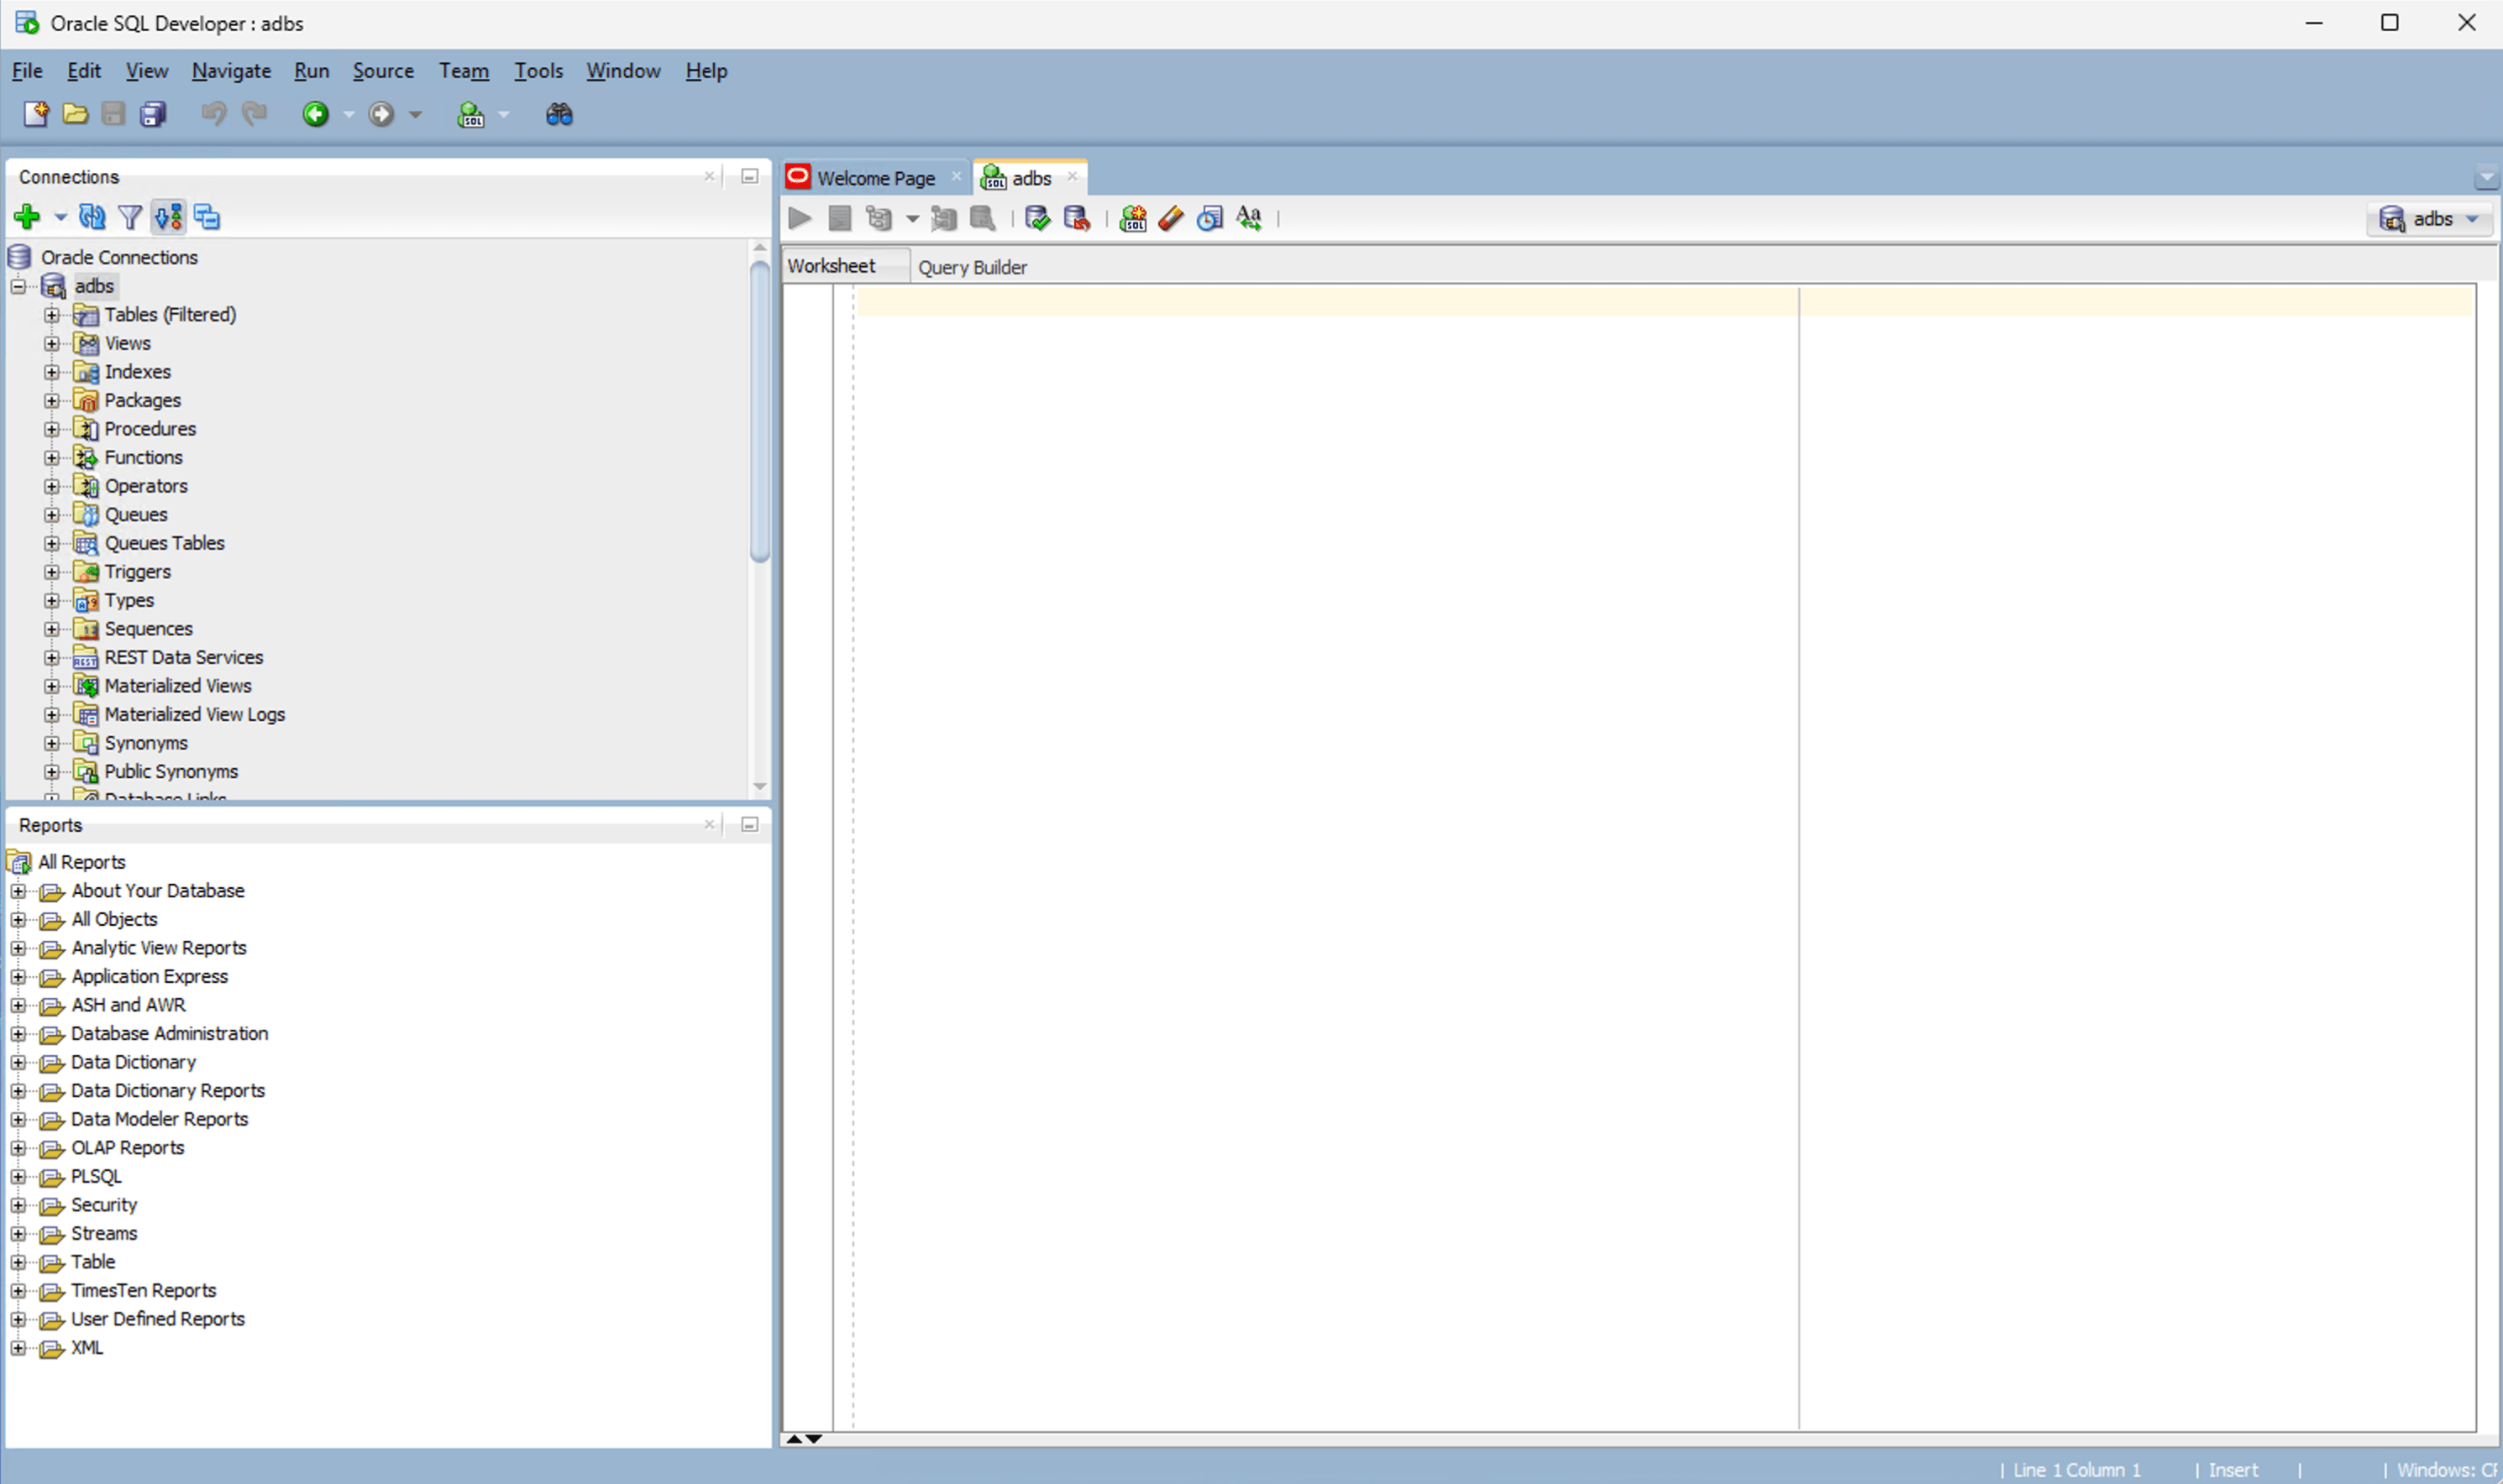2503x1484 pixels.
Task: Select the Sequences tree item
Action: pyautogui.click(x=148, y=629)
